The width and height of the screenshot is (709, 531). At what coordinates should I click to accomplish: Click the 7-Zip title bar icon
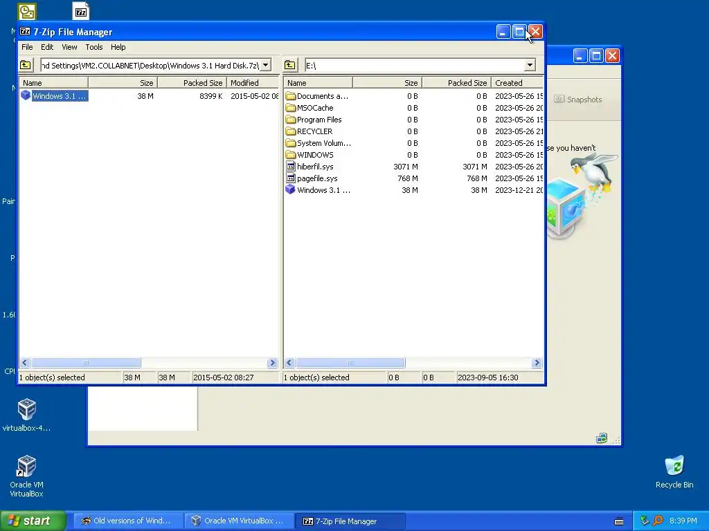pos(26,32)
